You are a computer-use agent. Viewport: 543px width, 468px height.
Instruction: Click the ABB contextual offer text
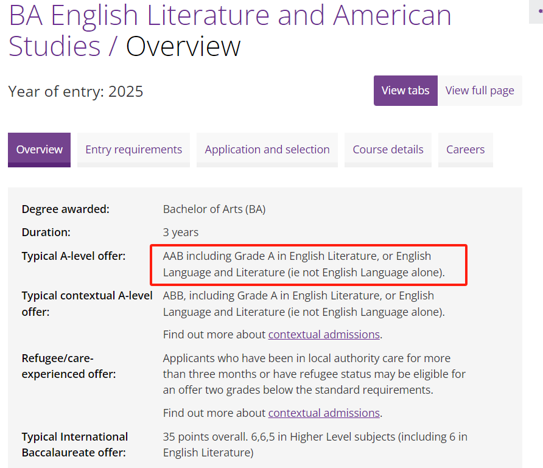[x=304, y=304]
